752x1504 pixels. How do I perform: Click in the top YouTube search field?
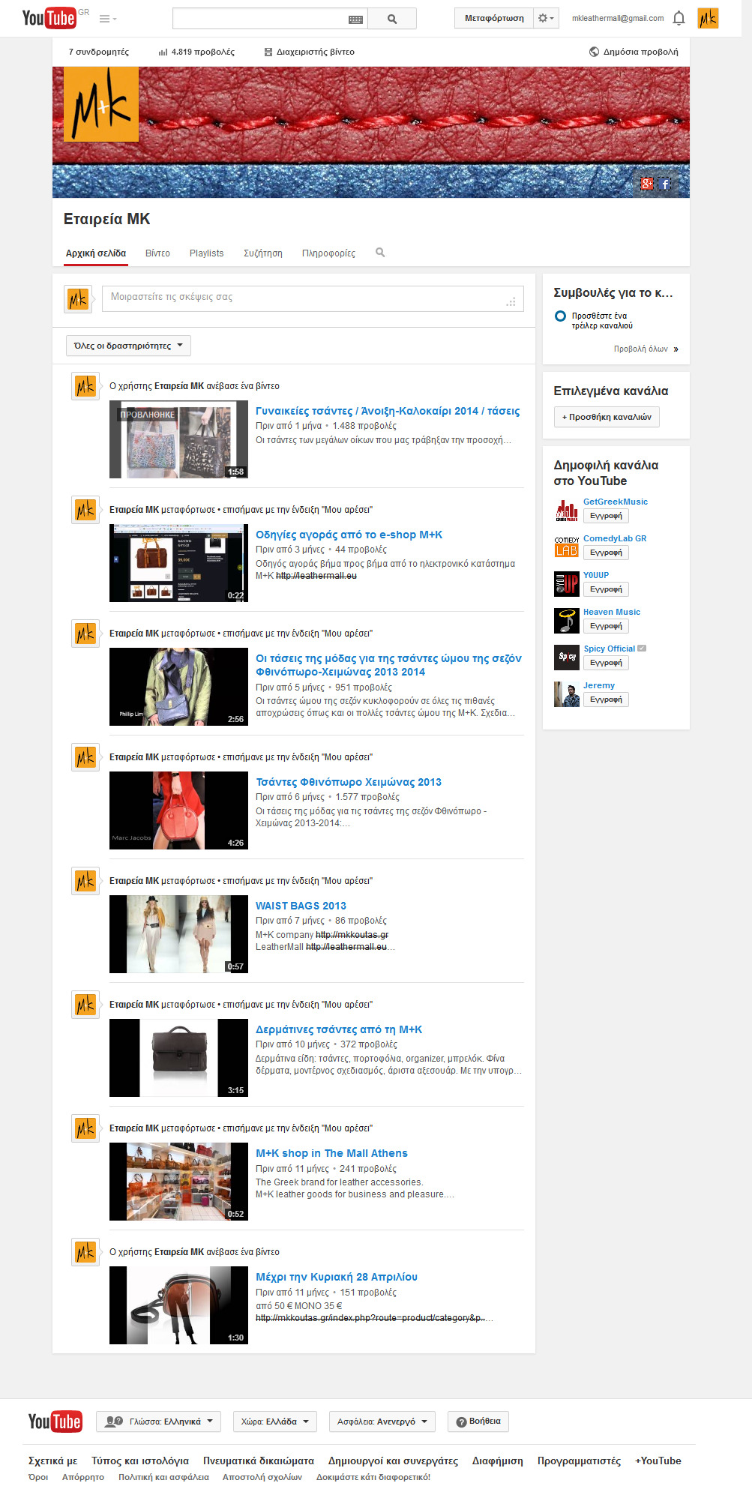270,19
